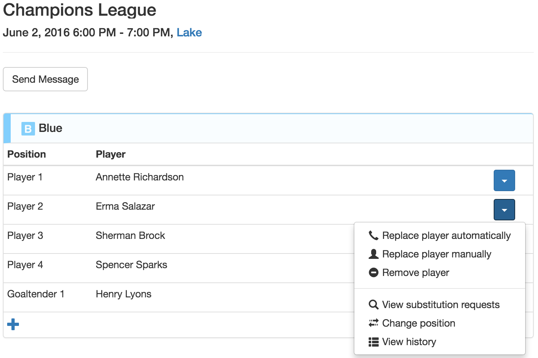Click the phone icon for automatic replacement

[x=373, y=235]
